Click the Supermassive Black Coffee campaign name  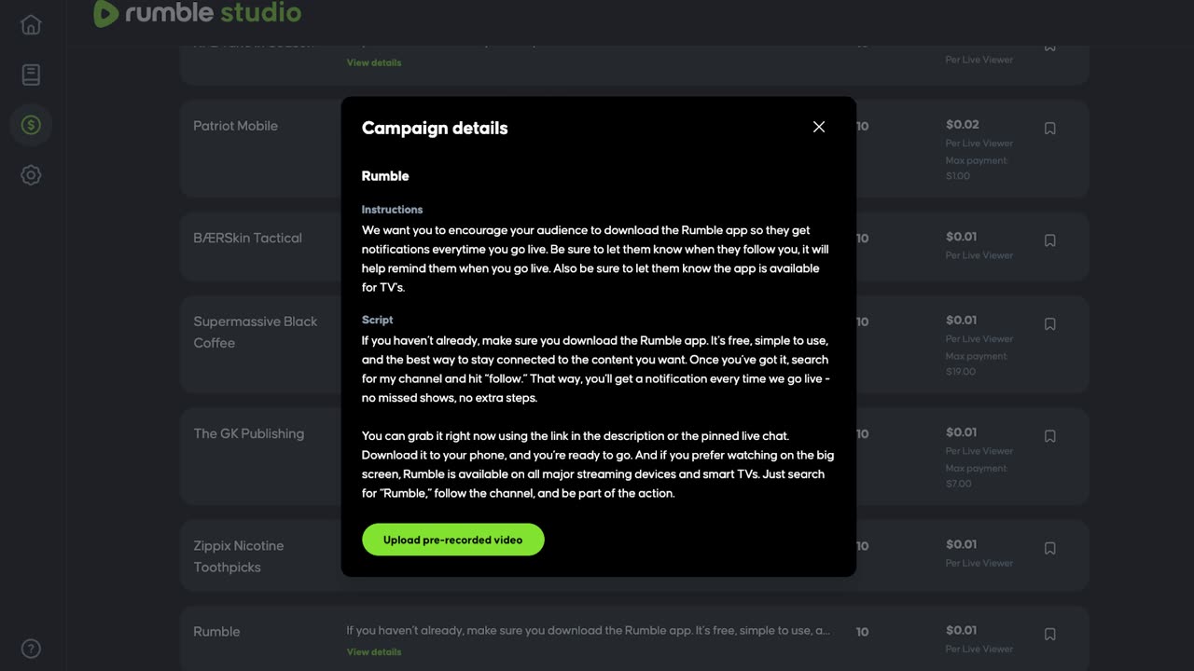click(x=255, y=332)
